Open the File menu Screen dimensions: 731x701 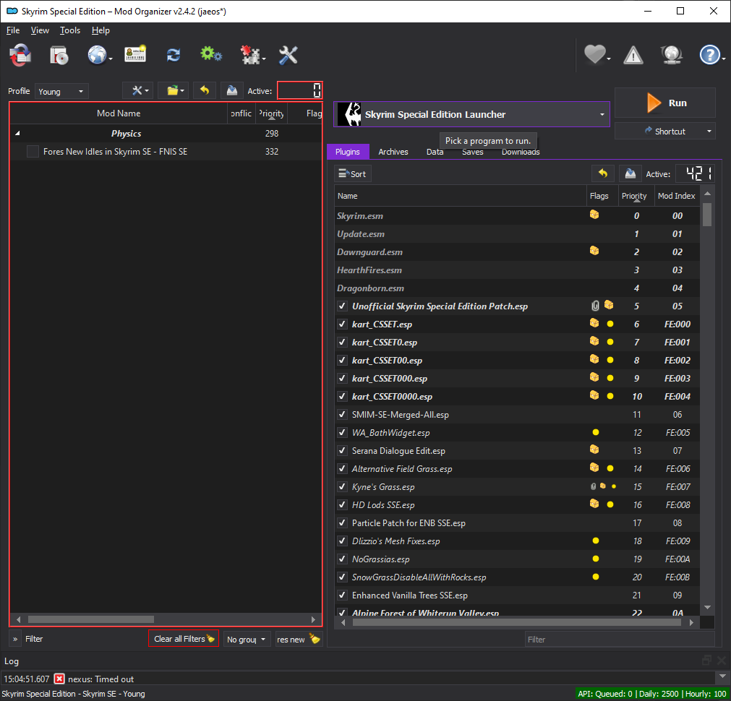(x=13, y=30)
